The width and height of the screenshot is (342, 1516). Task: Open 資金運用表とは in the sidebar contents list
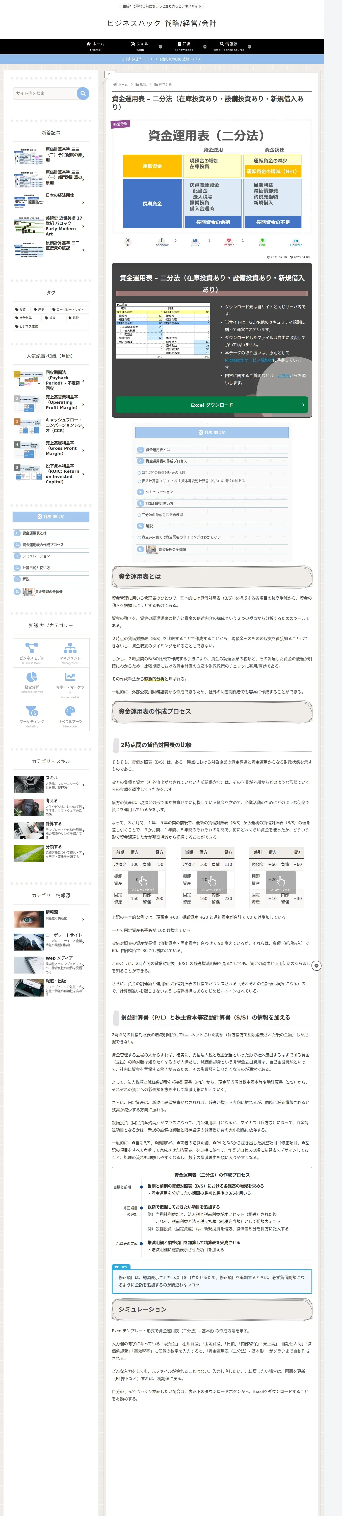[34, 533]
